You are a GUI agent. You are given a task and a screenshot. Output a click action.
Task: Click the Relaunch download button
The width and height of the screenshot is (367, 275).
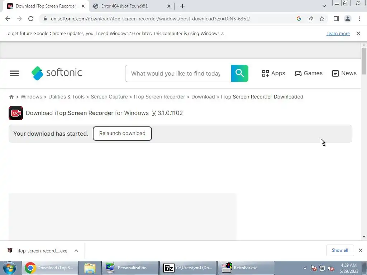(x=122, y=134)
